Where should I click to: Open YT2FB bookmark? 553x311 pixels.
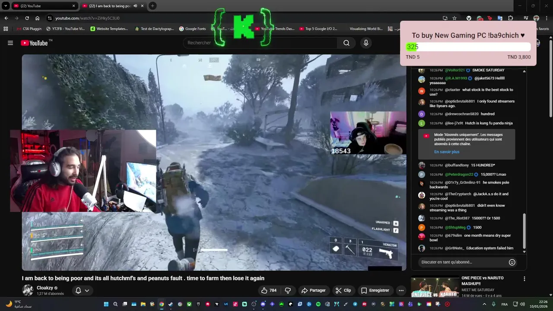coord(65,29)
